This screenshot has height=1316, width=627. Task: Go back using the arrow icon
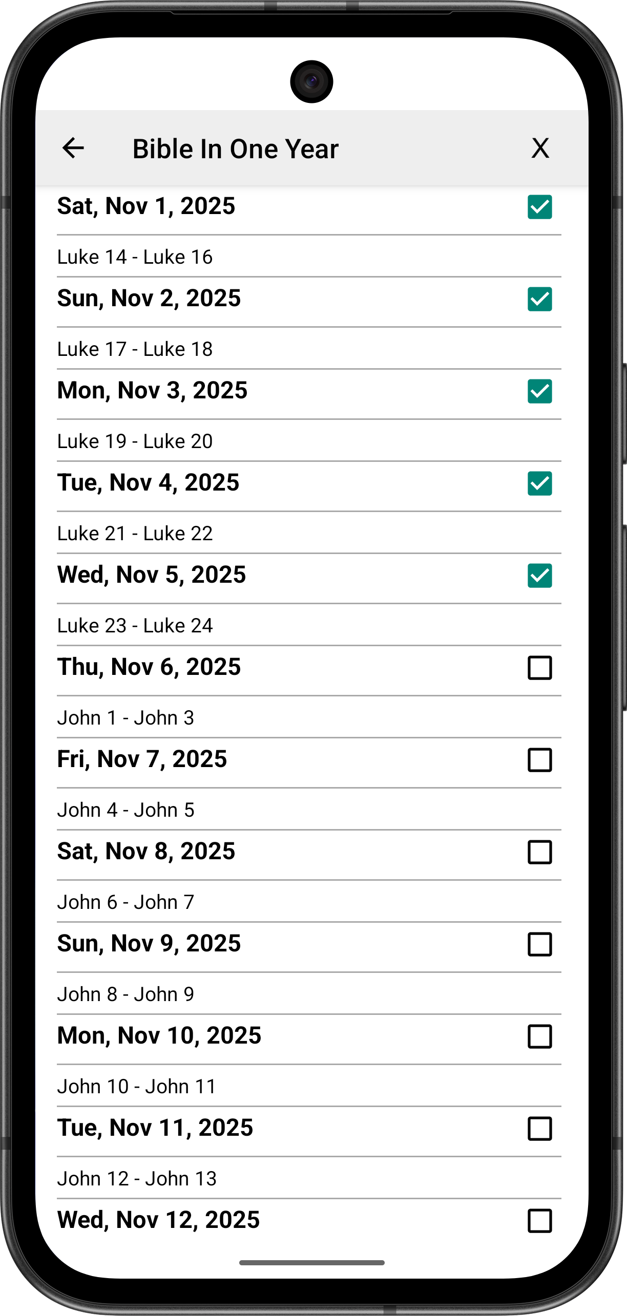coord(73,148)
